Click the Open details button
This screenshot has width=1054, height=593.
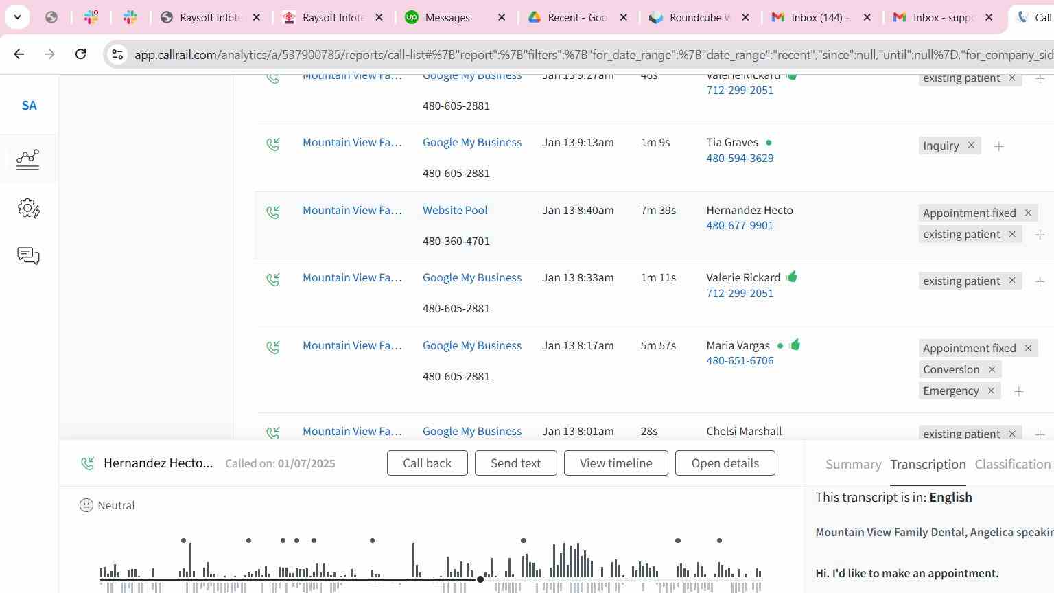coord(725,463)
